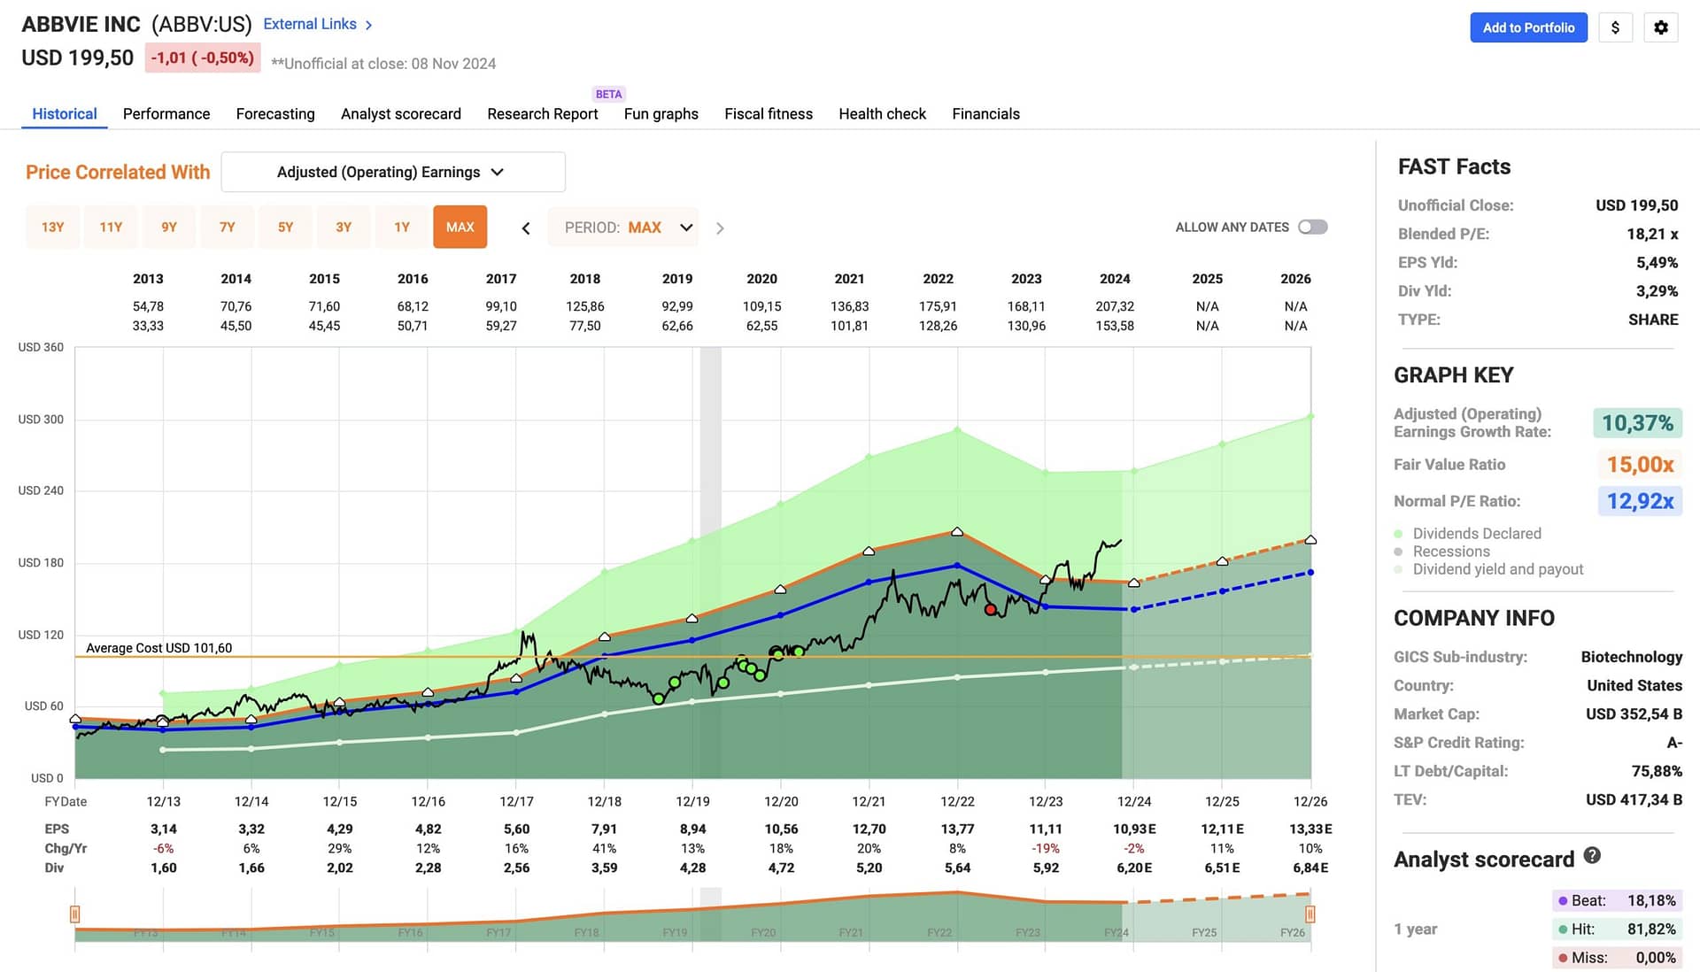Click Add to Portfolio button

coord(1529,27)
